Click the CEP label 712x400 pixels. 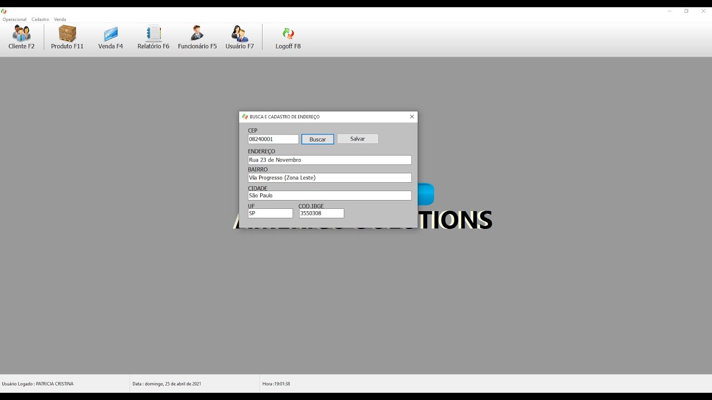pyautogui.click(x=253, y=131)
